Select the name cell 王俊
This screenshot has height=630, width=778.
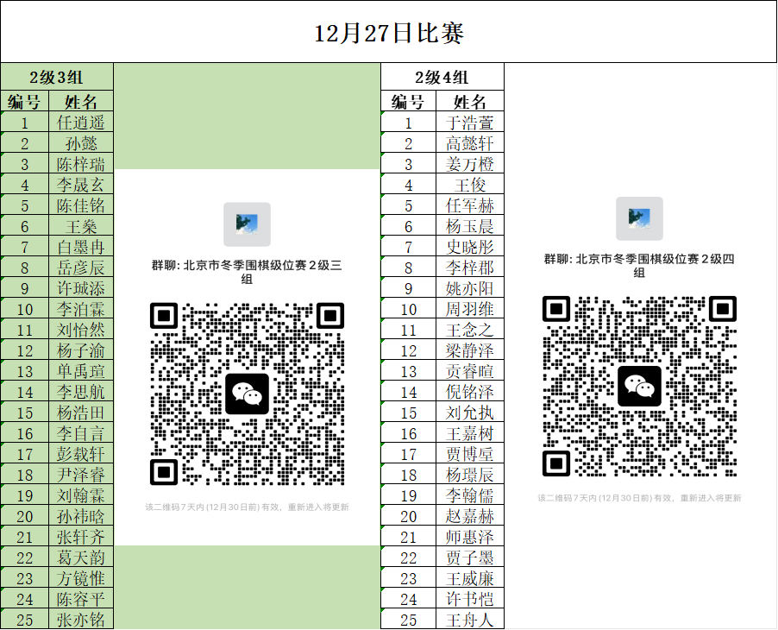coord(470,185)
